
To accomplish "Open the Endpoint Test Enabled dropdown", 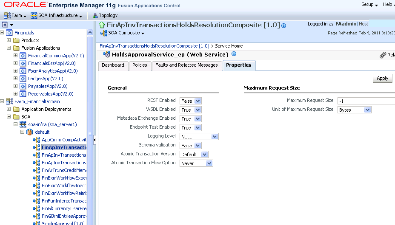I will click(191, 128).
